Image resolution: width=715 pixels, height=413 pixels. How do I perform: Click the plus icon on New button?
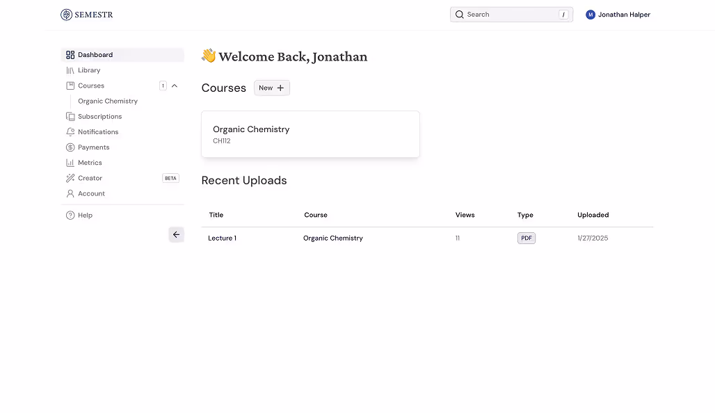pos(280,88)
